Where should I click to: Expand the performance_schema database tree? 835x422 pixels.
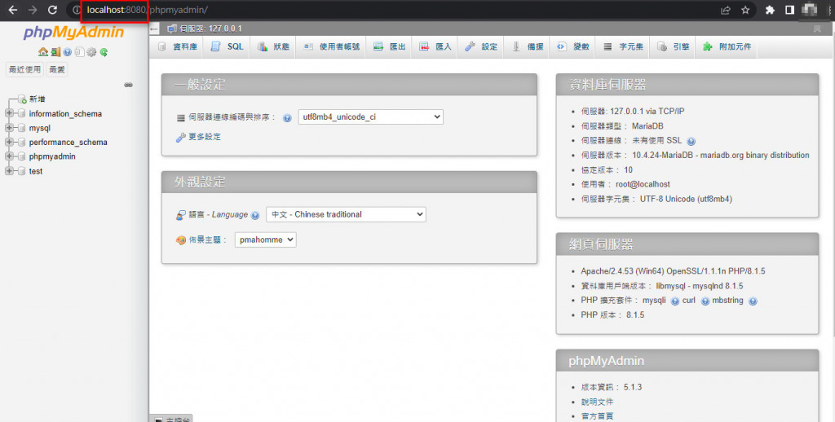click(8, 142)
